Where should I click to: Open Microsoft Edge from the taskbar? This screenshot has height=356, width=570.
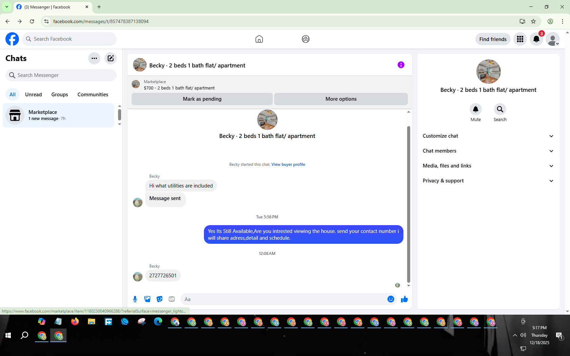tap(158, 321)
